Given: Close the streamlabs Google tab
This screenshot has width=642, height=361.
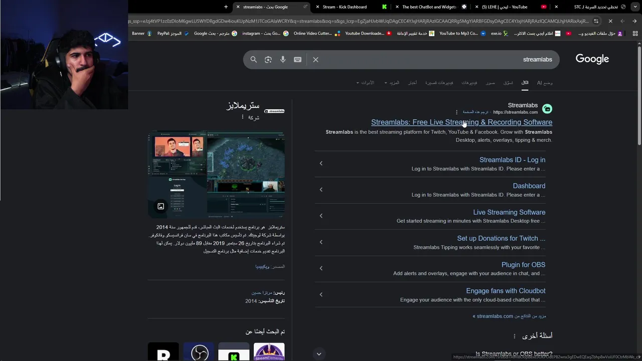Looking at the screenshot, I should pos(238,7).
